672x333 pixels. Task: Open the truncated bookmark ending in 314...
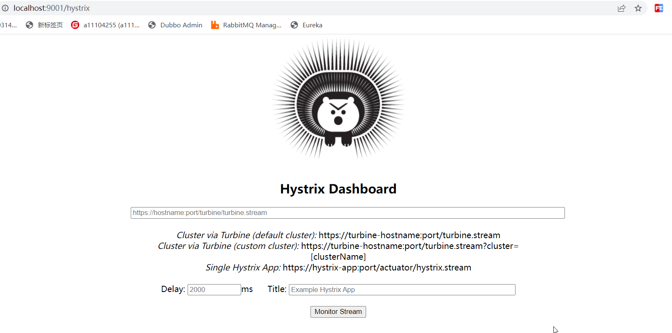[x=8, y=25]
